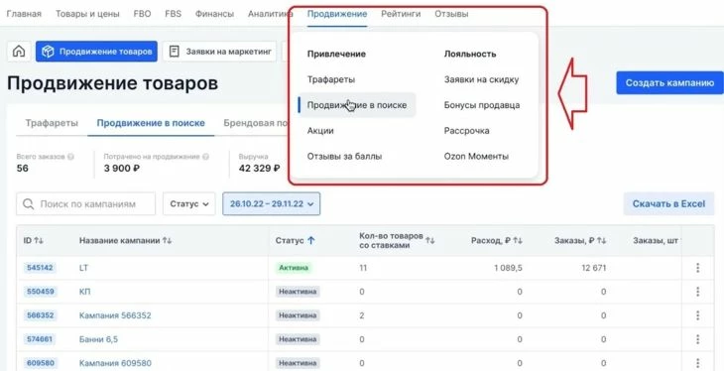Click Неактивна badge in КП row
This screenshot has height=371, width=724.
coord(298,292)
